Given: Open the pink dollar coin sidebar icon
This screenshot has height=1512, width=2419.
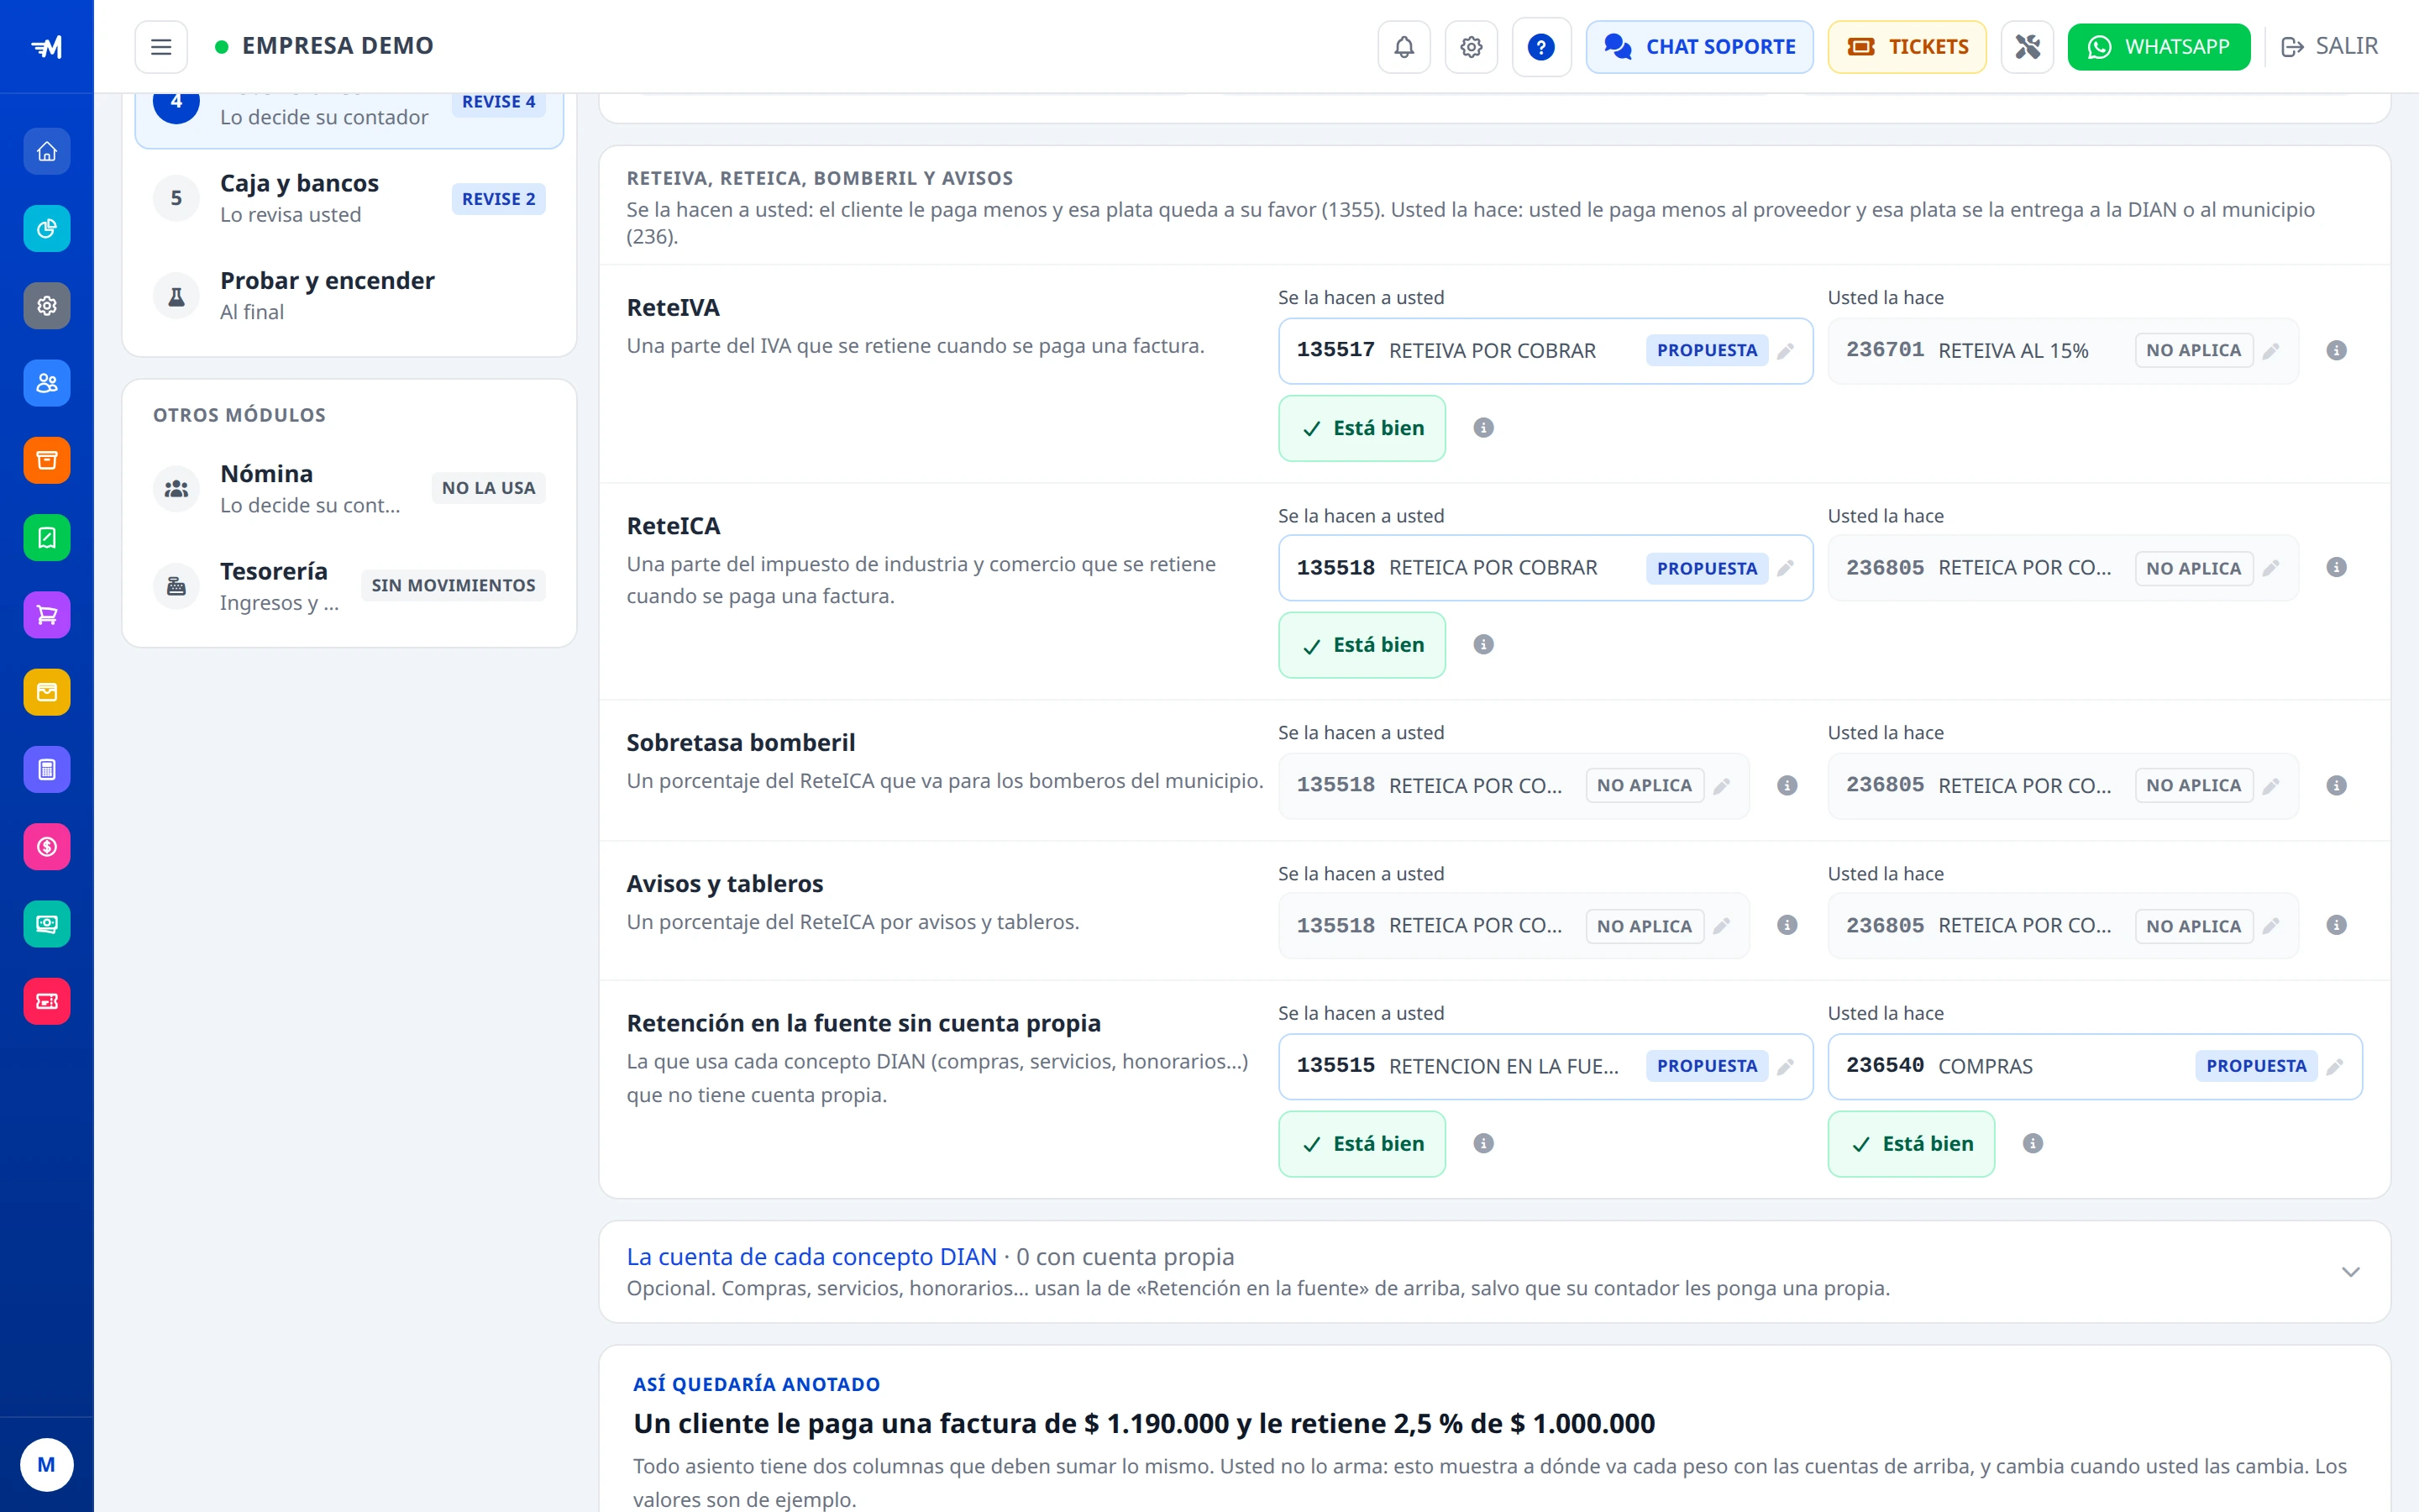Looking at the screenshot, I should [x=47, y=847].
